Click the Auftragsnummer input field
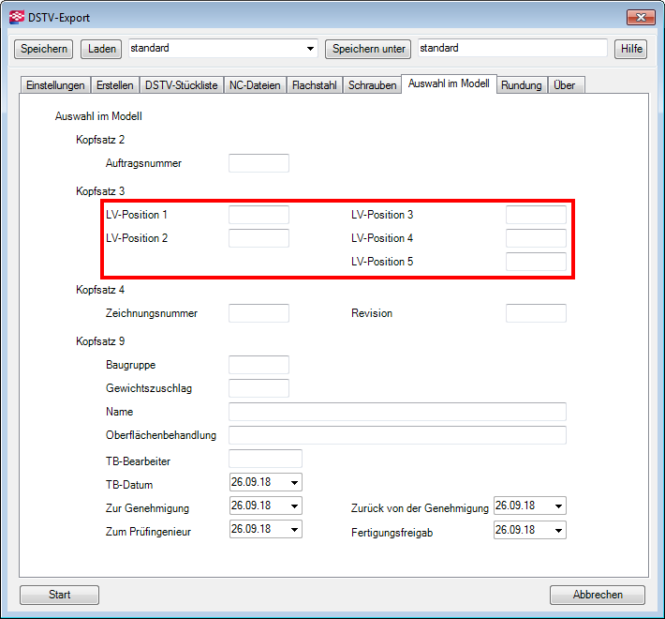665x619 pixels. tap(259, 163)
